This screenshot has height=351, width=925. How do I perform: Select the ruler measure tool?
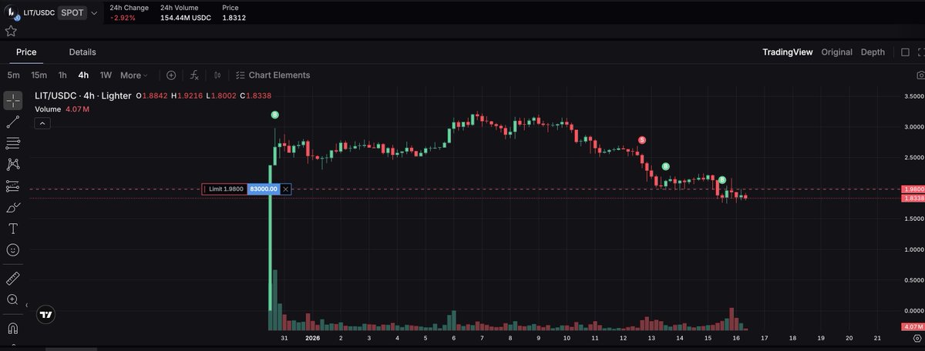click(12, 278)
